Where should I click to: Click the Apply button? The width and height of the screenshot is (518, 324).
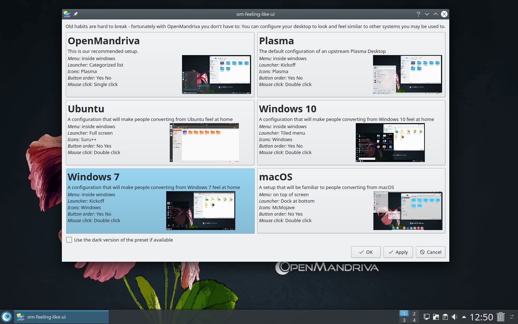pos(398,252)
